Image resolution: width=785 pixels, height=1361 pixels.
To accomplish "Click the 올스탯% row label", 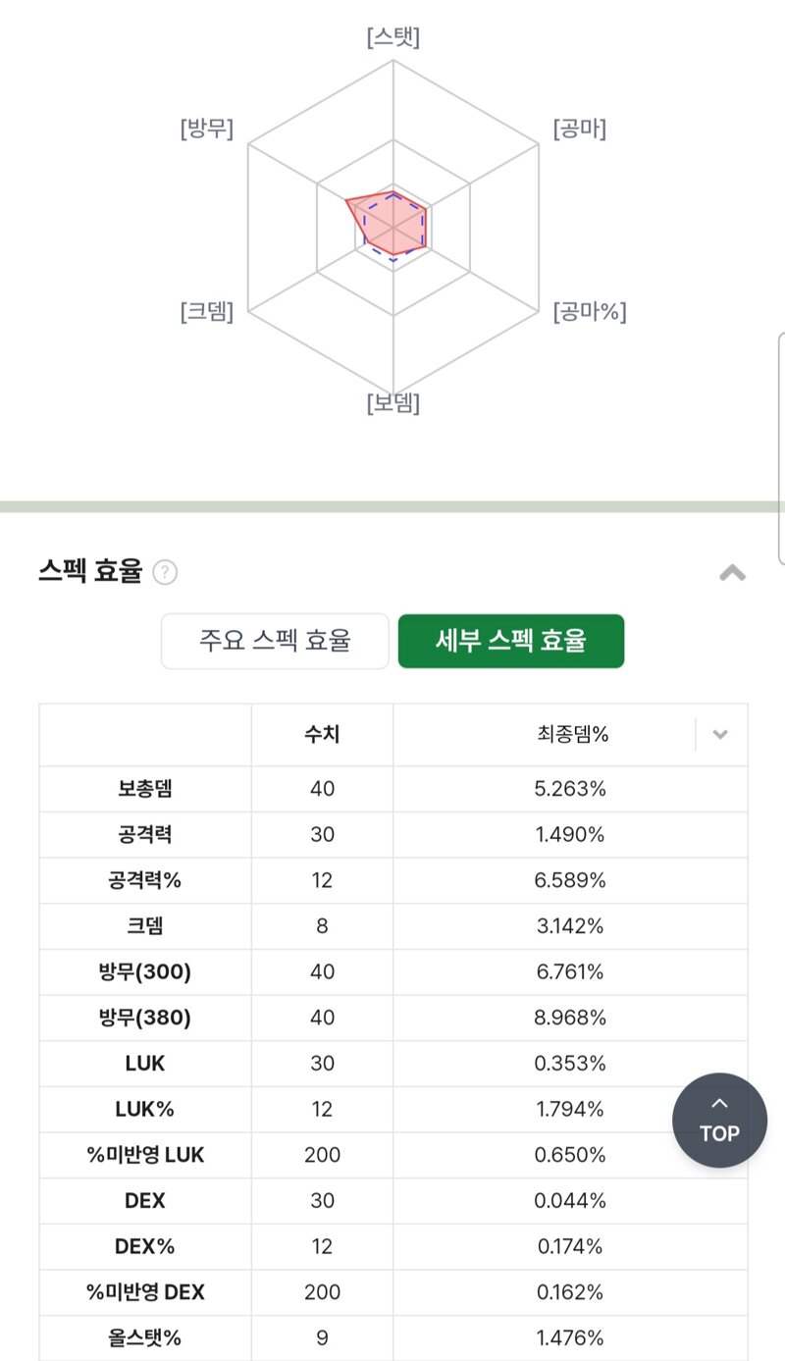I will [x=145, y=1337].
